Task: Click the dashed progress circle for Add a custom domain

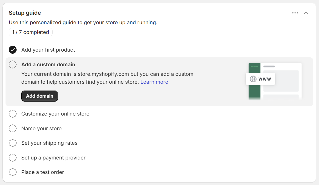Action: click(13, 64)
